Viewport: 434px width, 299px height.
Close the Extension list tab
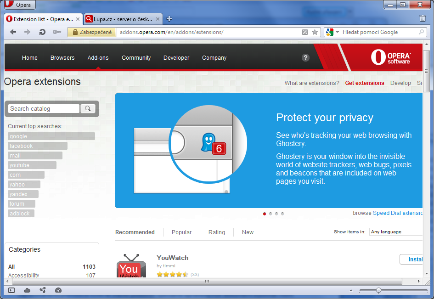click(x=78, y=19)
